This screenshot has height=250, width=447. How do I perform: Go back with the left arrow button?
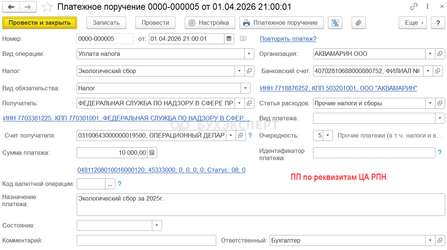coord(11,7)
